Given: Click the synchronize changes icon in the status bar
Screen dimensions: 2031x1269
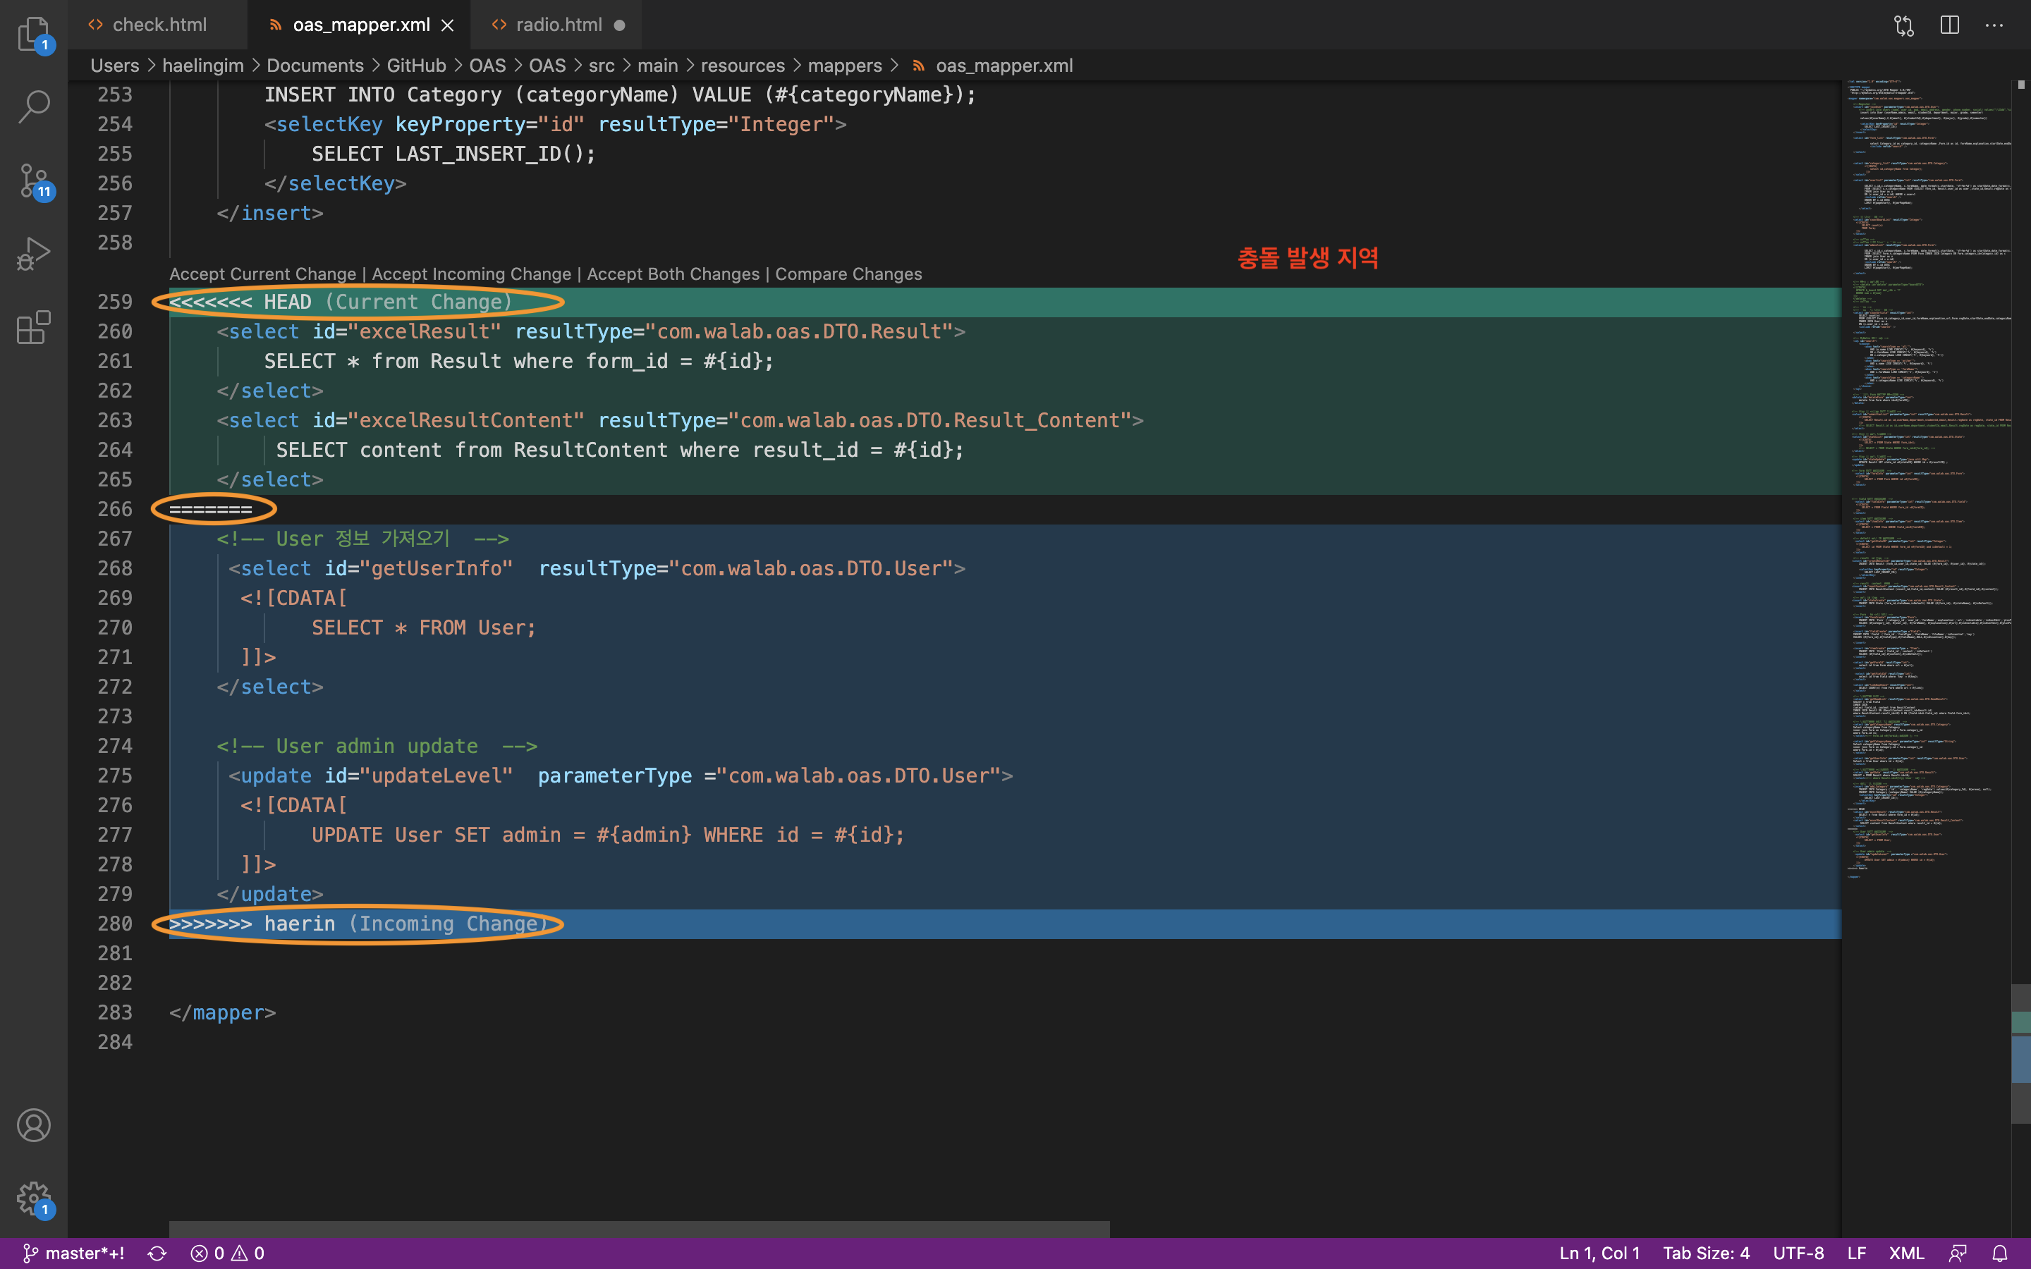Looking at the screenshot, I should 157,1253.
